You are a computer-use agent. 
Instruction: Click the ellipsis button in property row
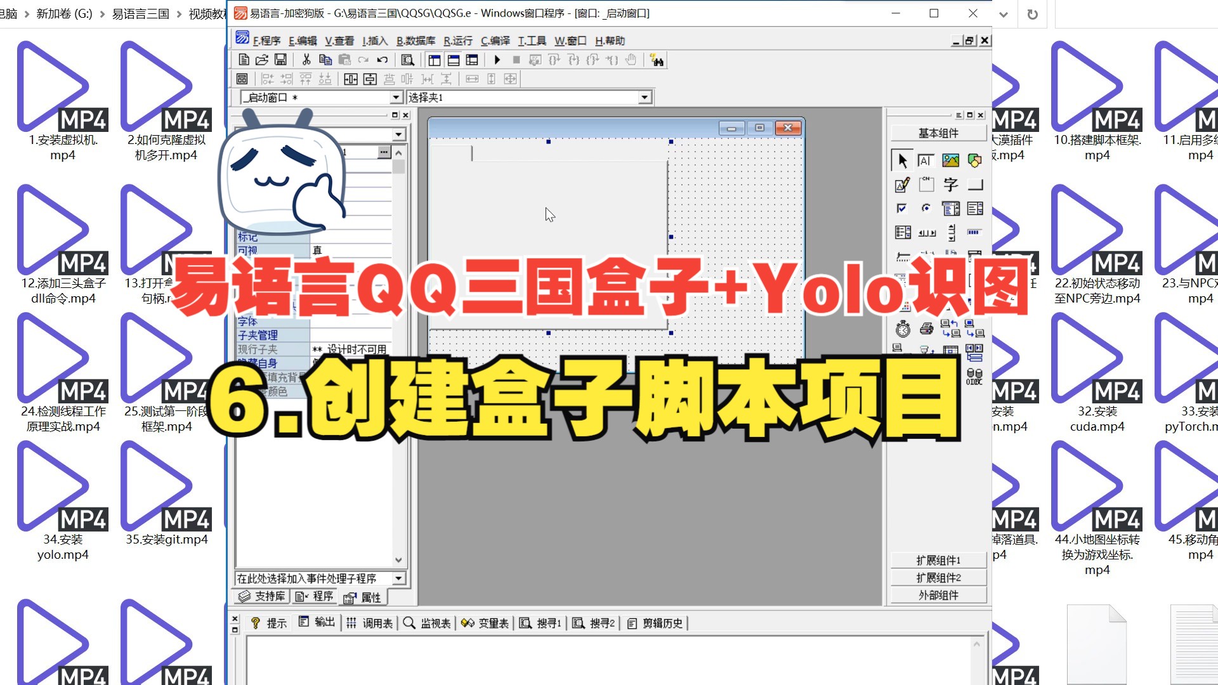[x=384, y=152]
